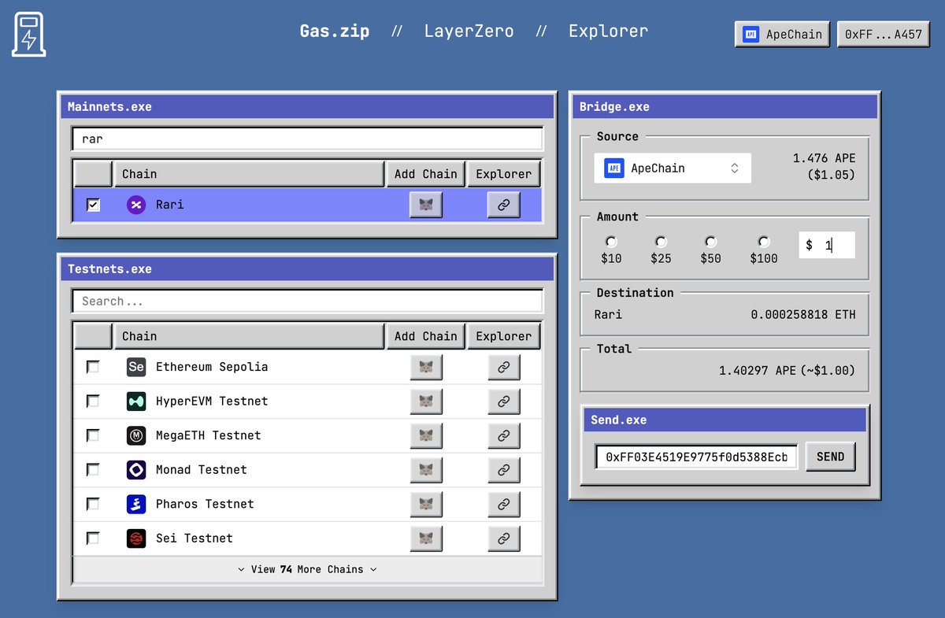Select the $10 amount radio button
The height and width of the screenshot is (618, 945).
[x=611, y=242]
